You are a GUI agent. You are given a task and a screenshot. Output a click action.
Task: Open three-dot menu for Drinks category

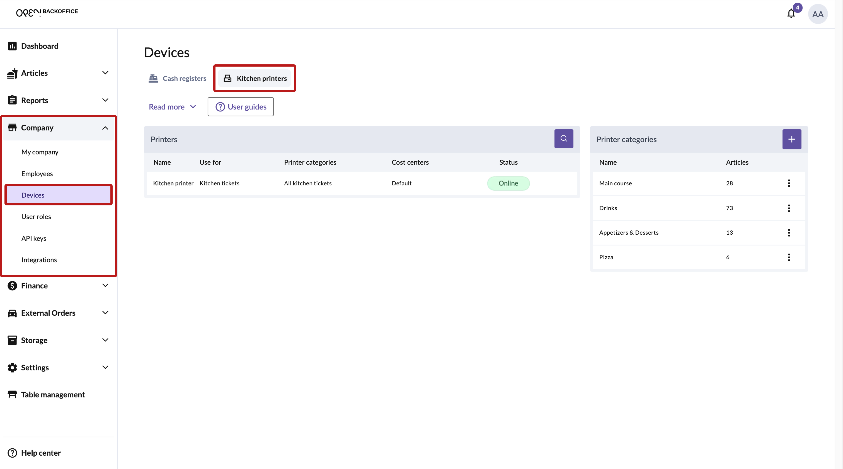(789, 208)
